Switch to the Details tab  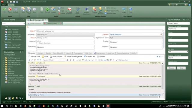[48, 53]
